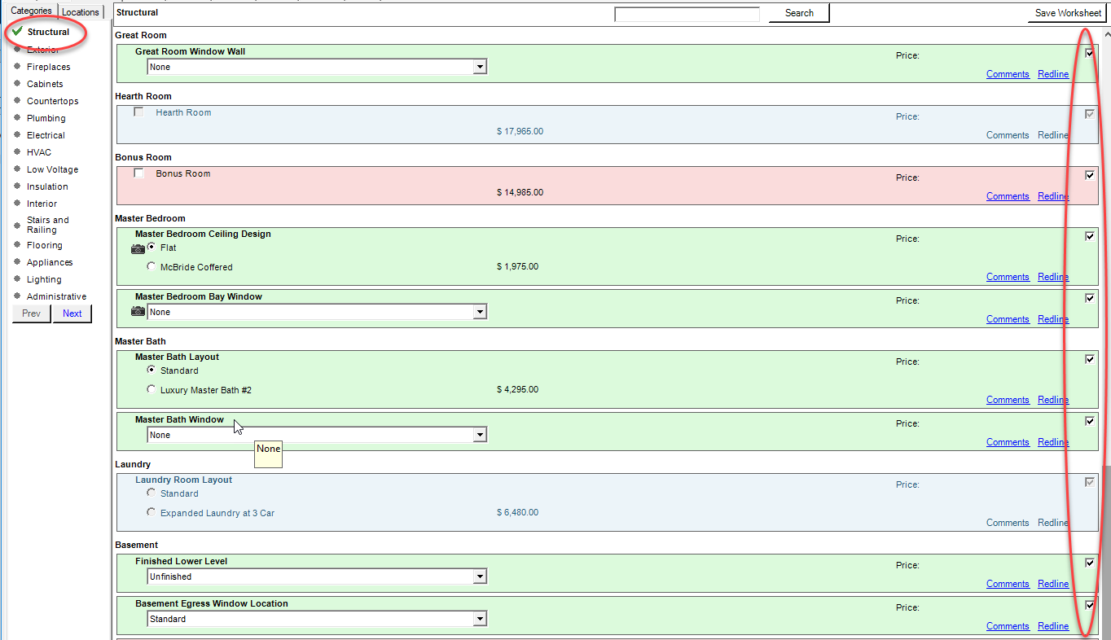Select the Cabinets category
The image size is (1111, 640).
45,84
